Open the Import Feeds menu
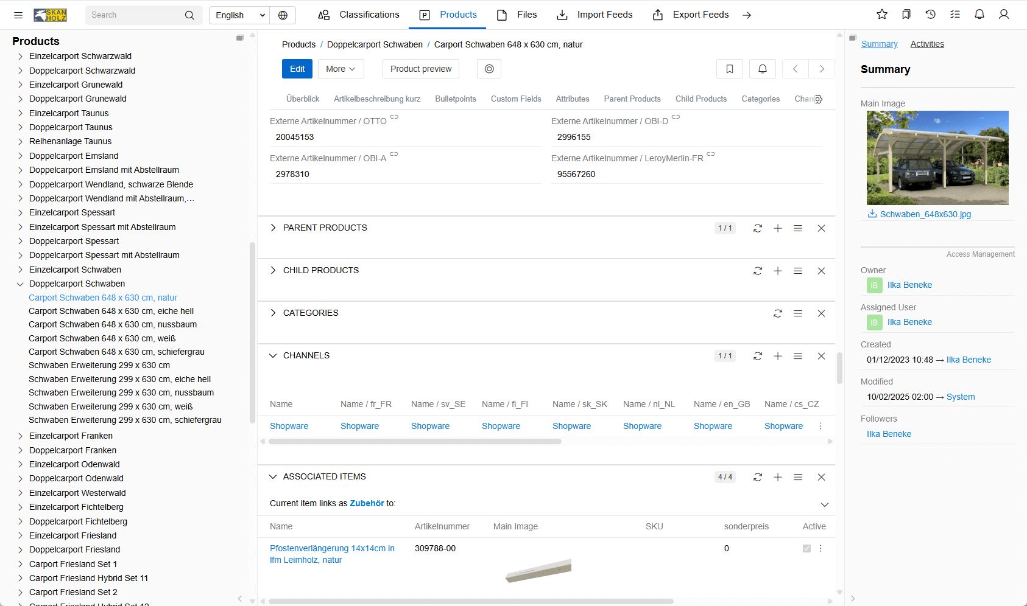Image resolution: width=1027 pixels, height=606 pixels. 595,15
